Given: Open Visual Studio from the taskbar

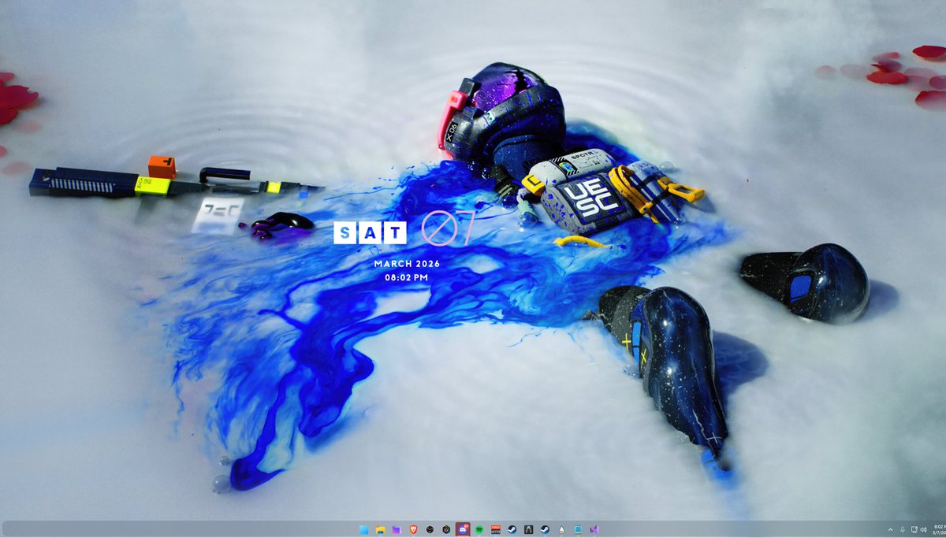Looking at the screenshot, I should point(594,530).
